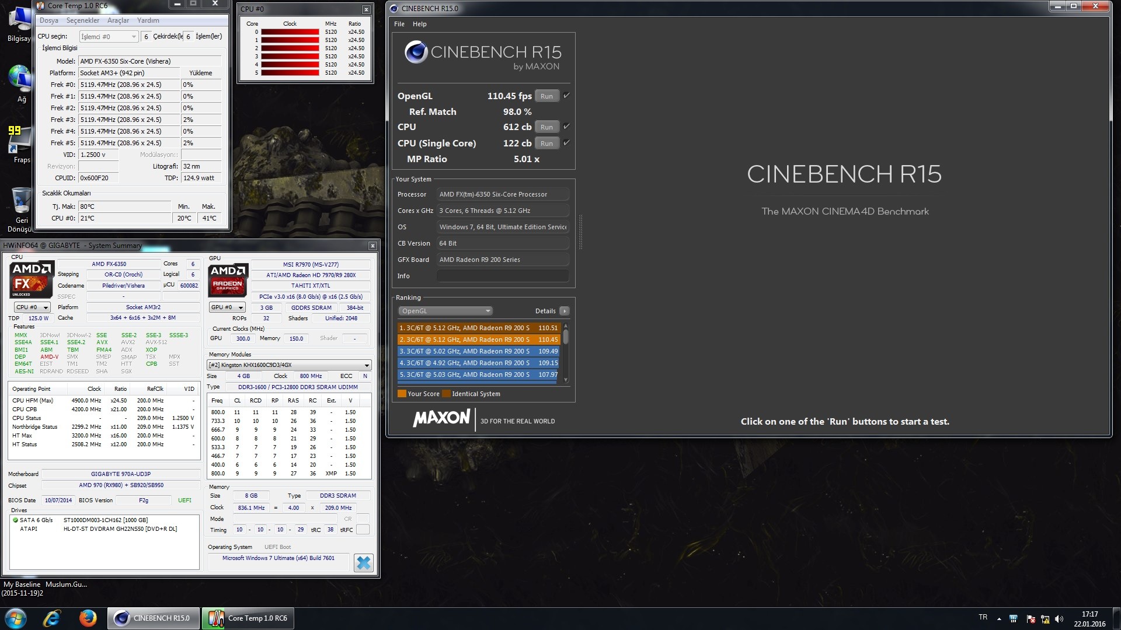
Task: Select ranking entry 4 at 4.92 GHz
Action: [x=479, y=363]
